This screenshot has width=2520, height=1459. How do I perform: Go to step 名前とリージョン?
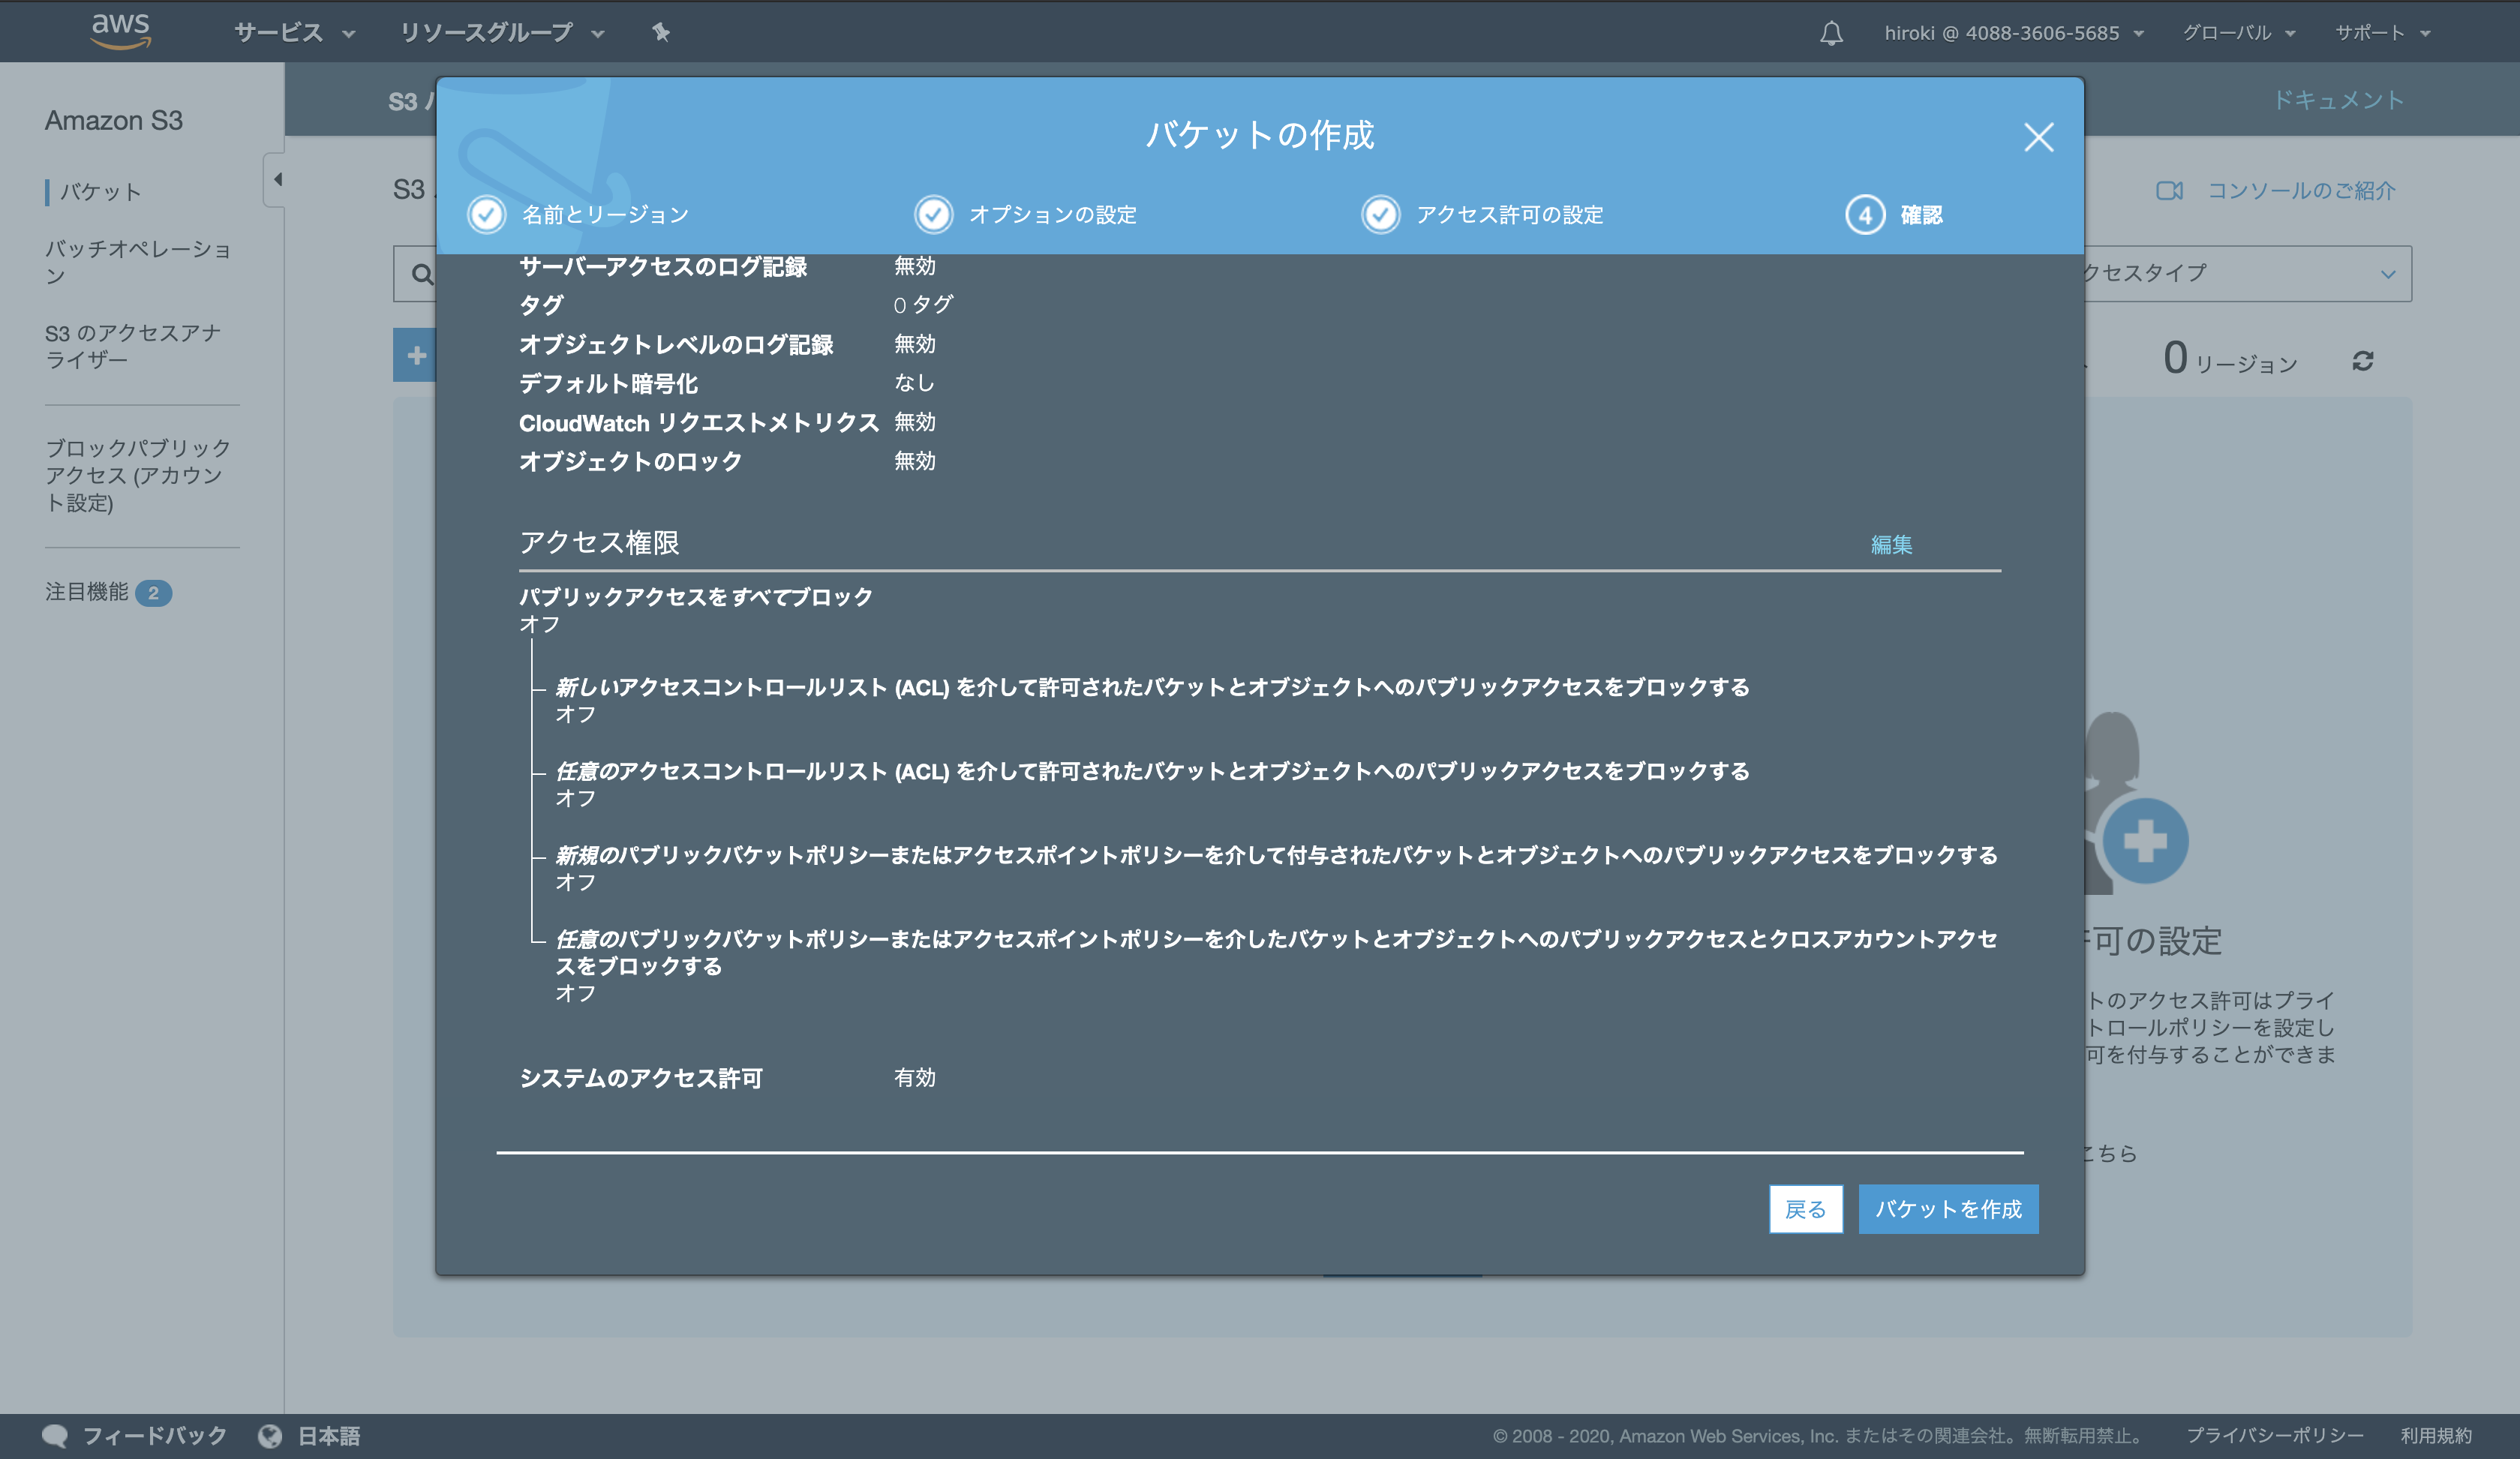point(604,215)
